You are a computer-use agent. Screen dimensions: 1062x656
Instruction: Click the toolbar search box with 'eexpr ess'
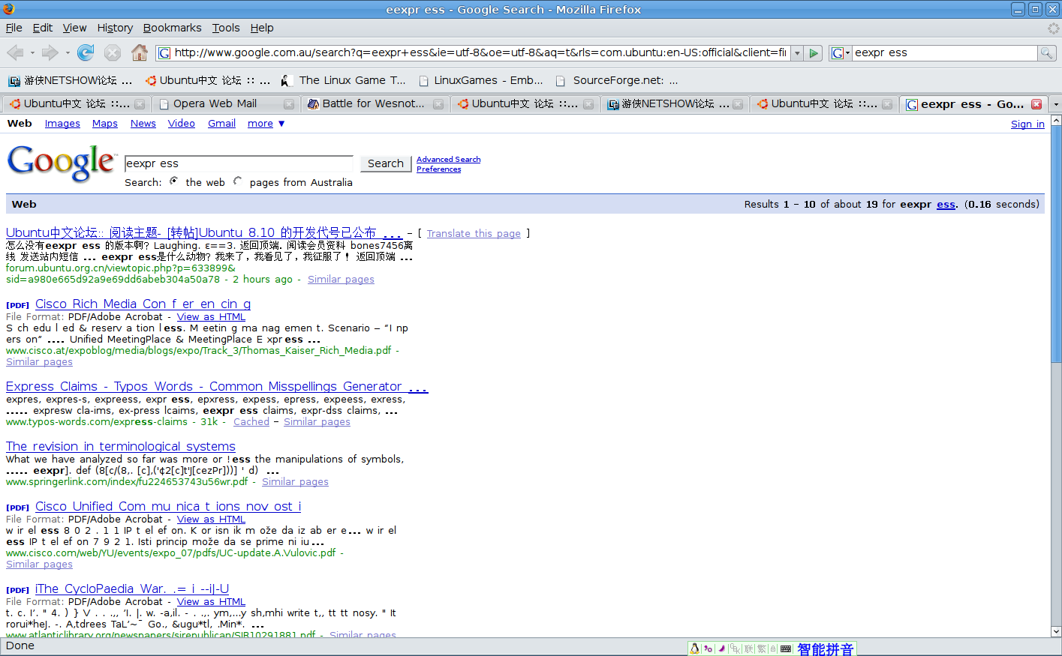[944, 53]
